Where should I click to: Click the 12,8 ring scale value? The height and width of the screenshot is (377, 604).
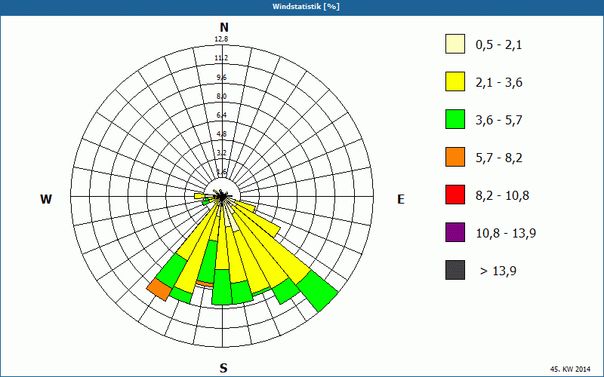tap(221, 39)
